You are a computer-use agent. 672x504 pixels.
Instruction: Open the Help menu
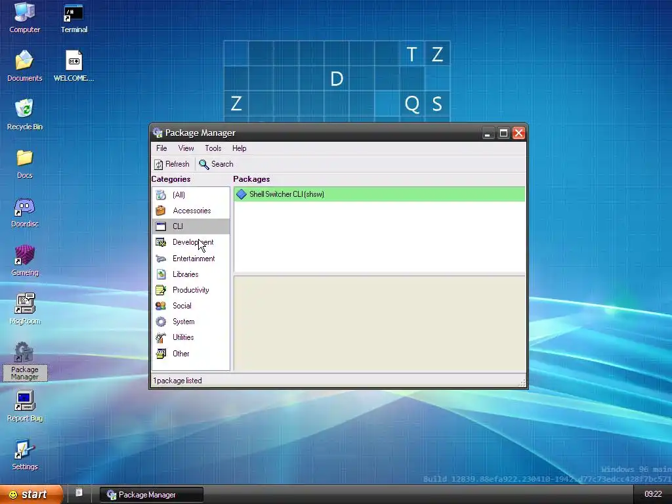pyautogui.click(x=239, y=148)
